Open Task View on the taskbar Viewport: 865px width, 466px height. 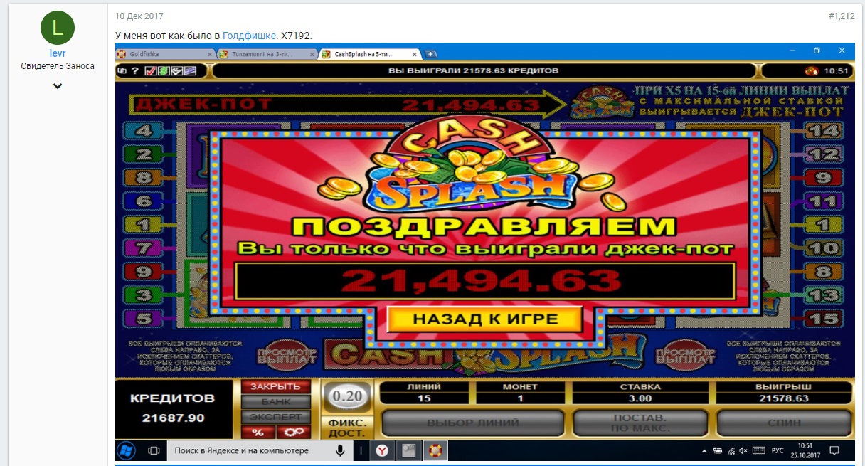click(153, 450)
